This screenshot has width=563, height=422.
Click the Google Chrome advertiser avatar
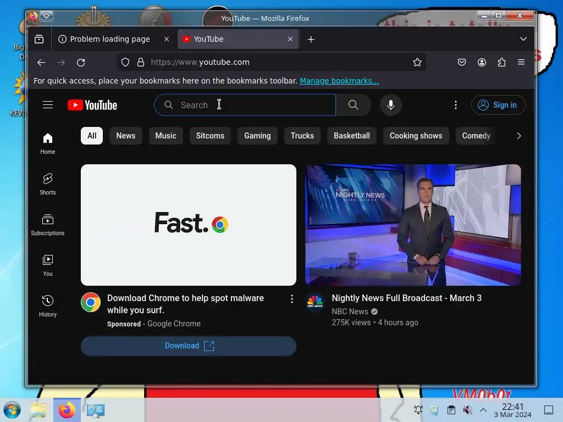click(91, 302)
